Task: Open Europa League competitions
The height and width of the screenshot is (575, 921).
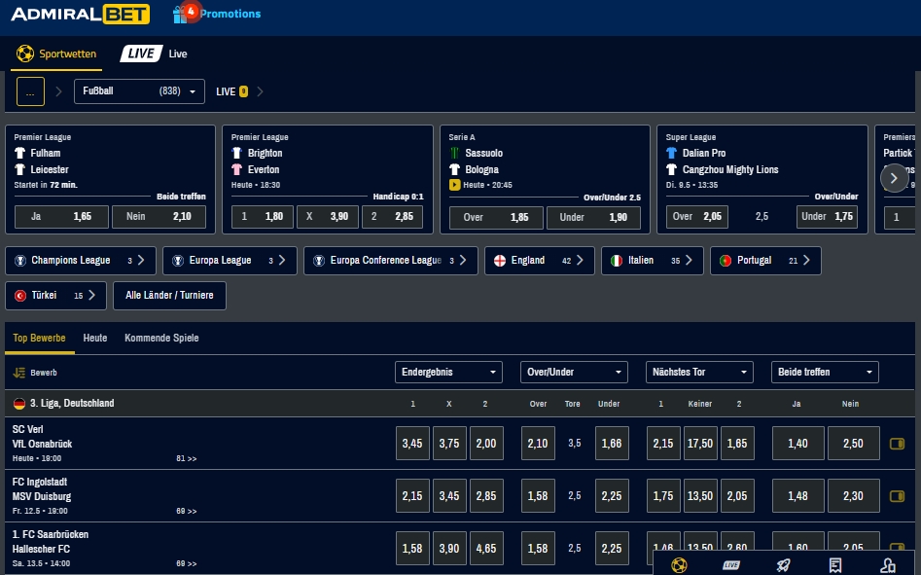Action: [230, 261]
